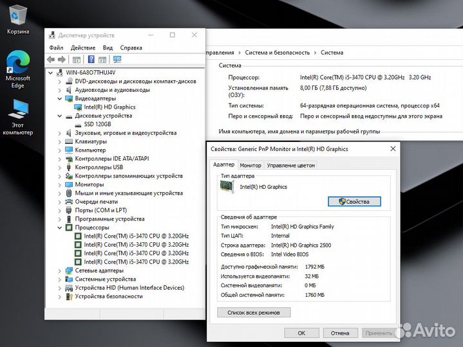Maximize the Device Manager window
Image resolution: width=463 pixels, height=347 pixels.
[x=173, y=35]
